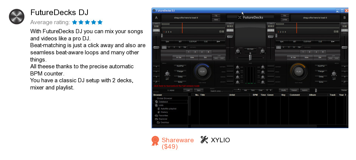The image size is (356, 160).
Task: Click the Add button in the playlist toolbar
Action: pyautogui.click(x=245, y=90)
